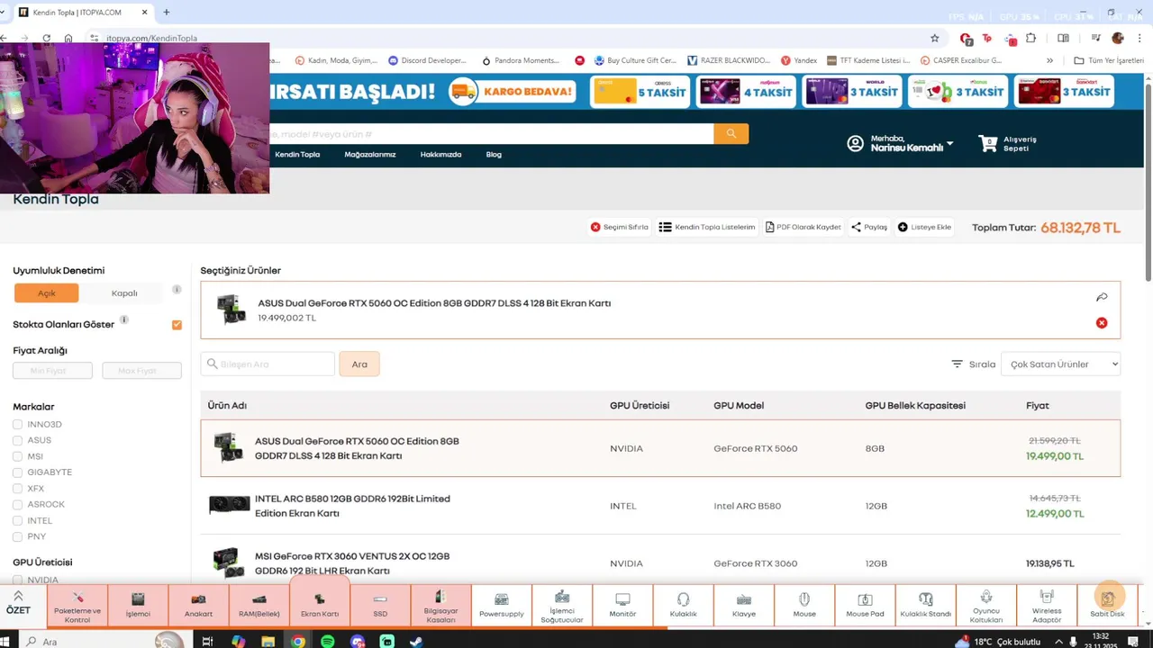This screenshot has height=648, width=1153.
Task: Open the Paketleme ve Kontrol category
Action: 77,607
